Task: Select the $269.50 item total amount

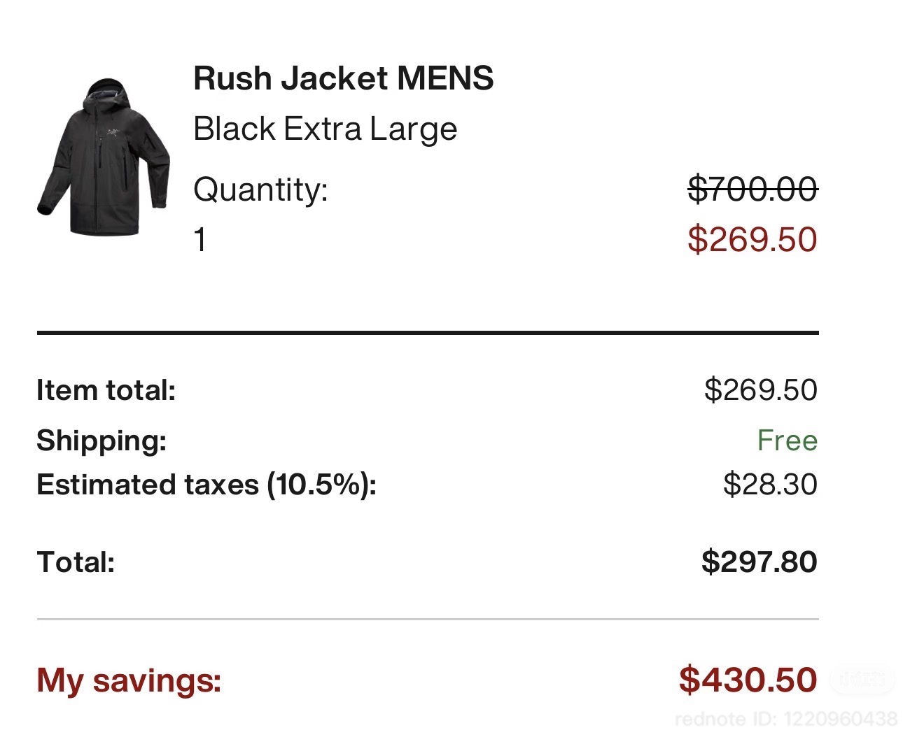Action: [x=760, y=390]
